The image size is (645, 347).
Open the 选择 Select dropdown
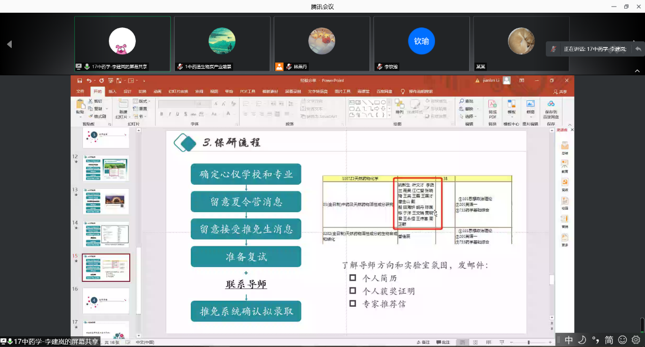(468, 117)
